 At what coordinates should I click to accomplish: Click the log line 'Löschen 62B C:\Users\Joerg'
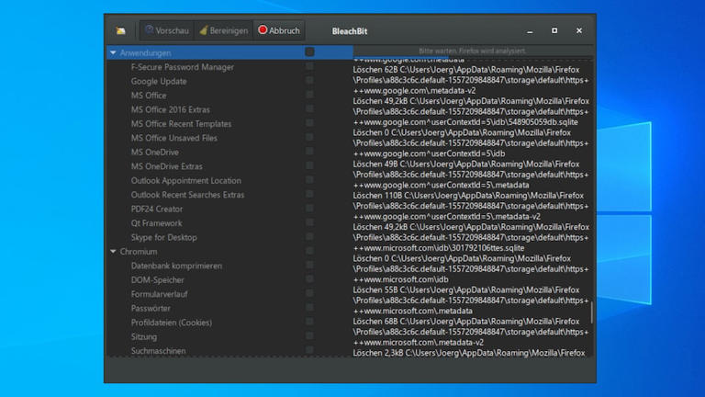pos(465,70)
